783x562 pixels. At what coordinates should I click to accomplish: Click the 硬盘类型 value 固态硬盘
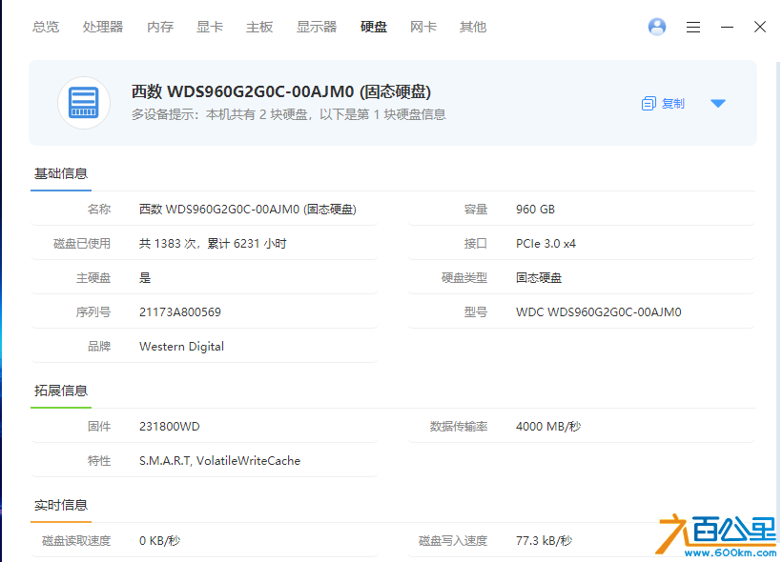(x=539, y=278)
